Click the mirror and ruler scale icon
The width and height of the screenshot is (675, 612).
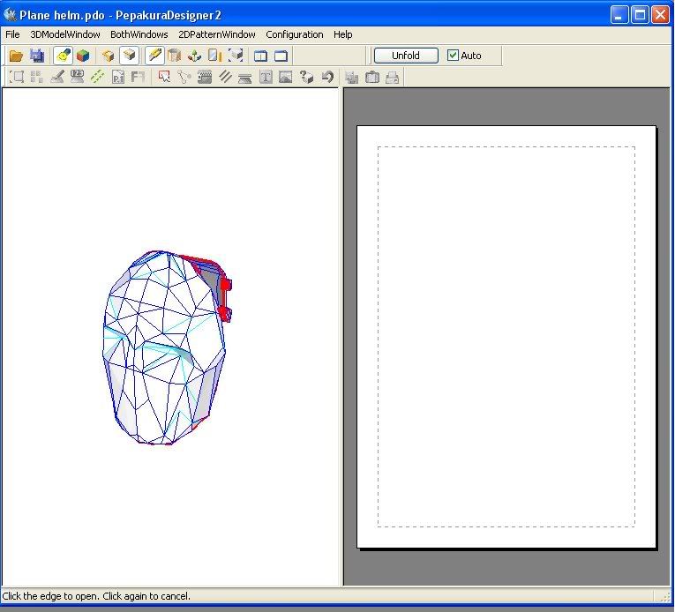(x=214, y=56)
